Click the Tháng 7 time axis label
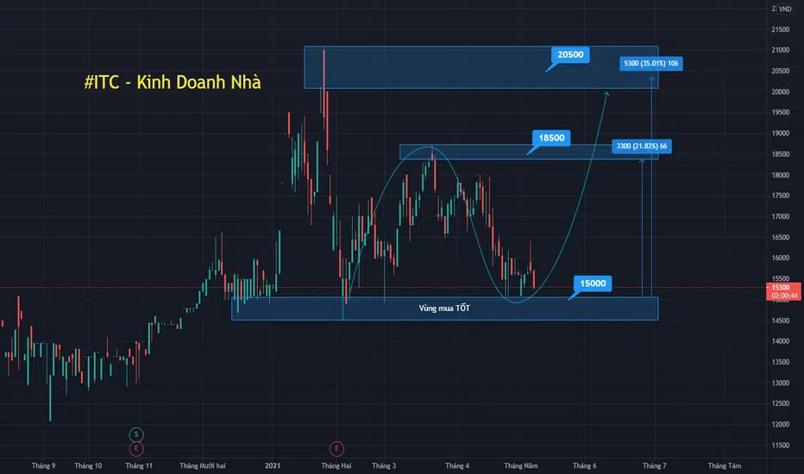The width and height of the screenshot is (804, 474). coord(655,465)
